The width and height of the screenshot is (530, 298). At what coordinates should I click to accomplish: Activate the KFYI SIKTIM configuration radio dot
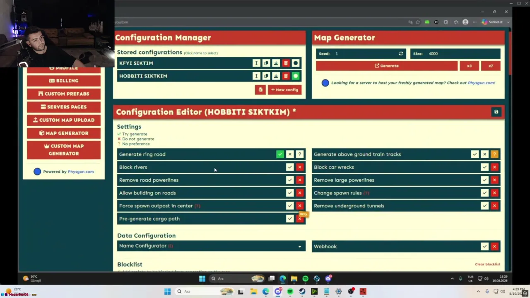tap(295, 63)
